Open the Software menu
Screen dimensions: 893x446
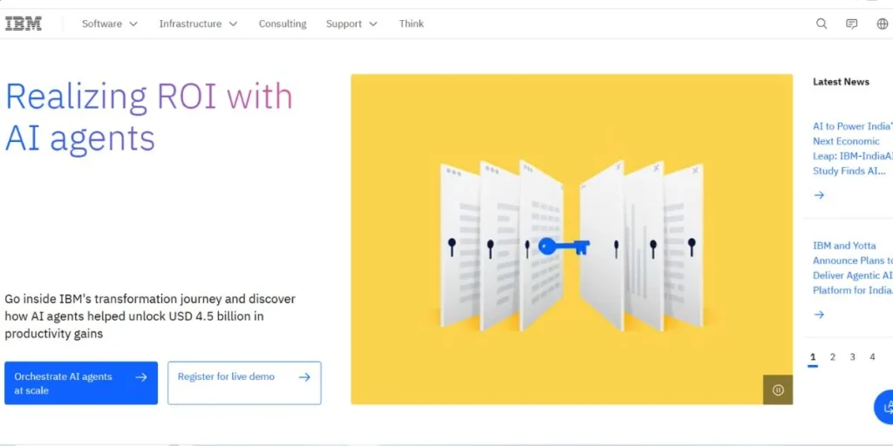110,24
